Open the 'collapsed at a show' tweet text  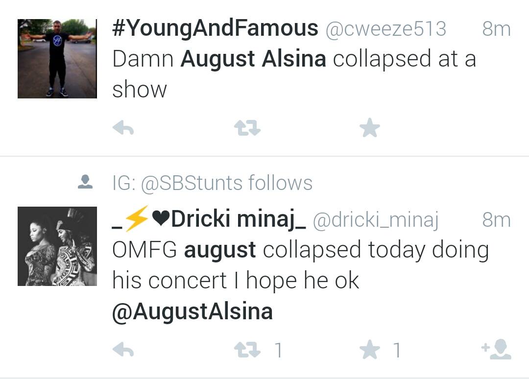294,74
